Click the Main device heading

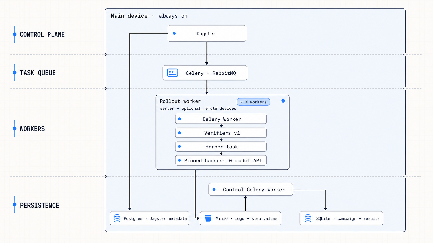pos(129,16)
